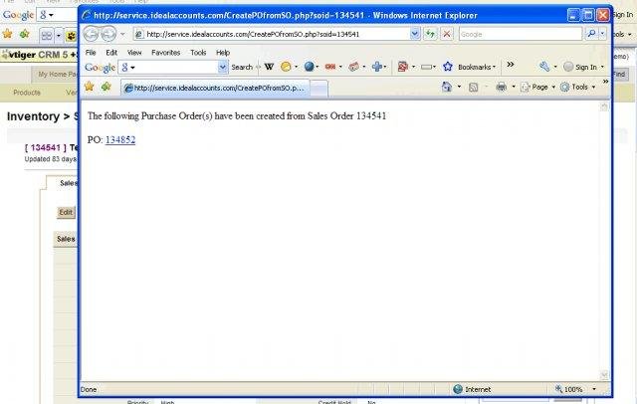
Task: Click Quick Tabs icon in background window
Action: click(x=47, y=36)
